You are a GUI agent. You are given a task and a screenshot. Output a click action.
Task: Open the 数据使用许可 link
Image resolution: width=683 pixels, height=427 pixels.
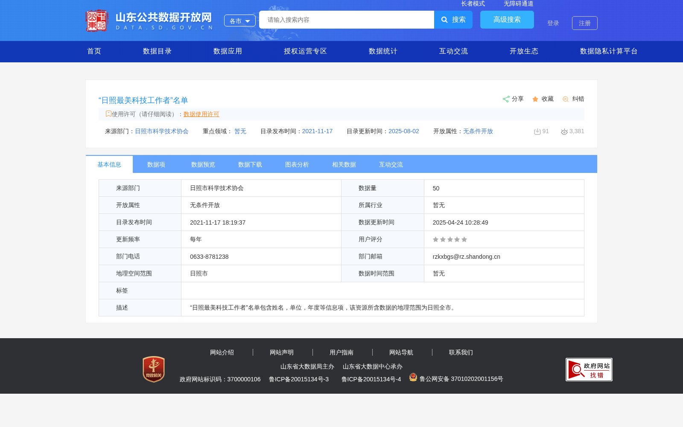[x=201, y=114]
